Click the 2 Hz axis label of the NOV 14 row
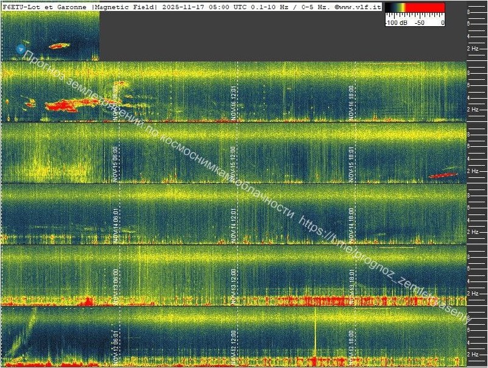This screenshot has height=368, width=488. coord(472,232)
